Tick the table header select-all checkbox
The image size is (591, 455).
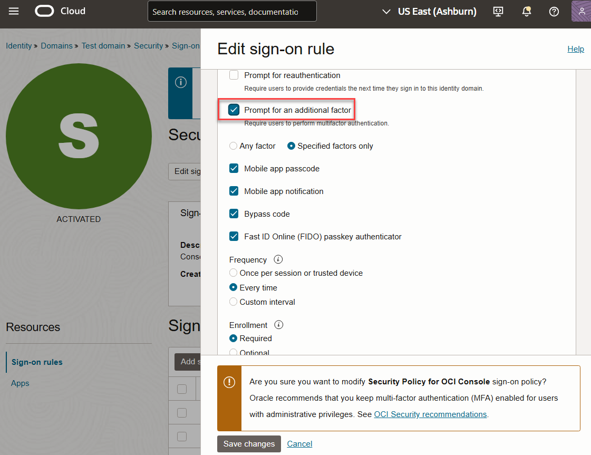tap(182, 389)
